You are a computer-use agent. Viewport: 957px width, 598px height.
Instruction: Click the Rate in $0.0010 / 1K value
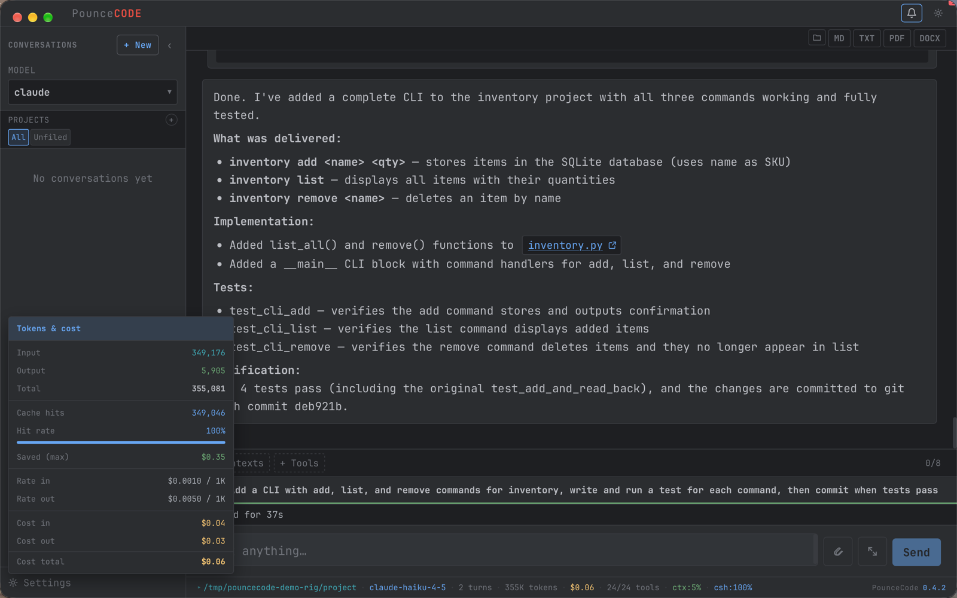click(x=196, y=481)
